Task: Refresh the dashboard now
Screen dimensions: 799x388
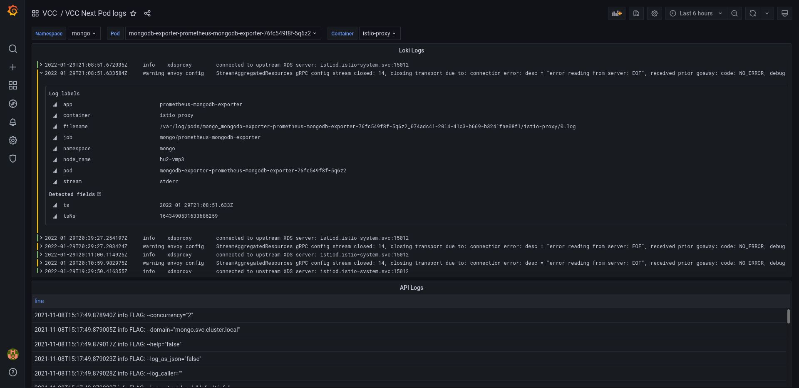Action: coord(753,13)
